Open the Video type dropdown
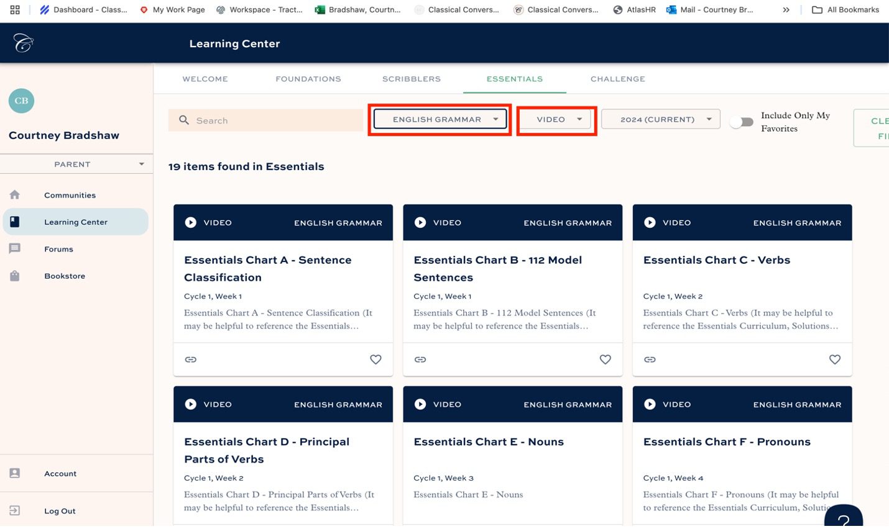 coord(556,119)
